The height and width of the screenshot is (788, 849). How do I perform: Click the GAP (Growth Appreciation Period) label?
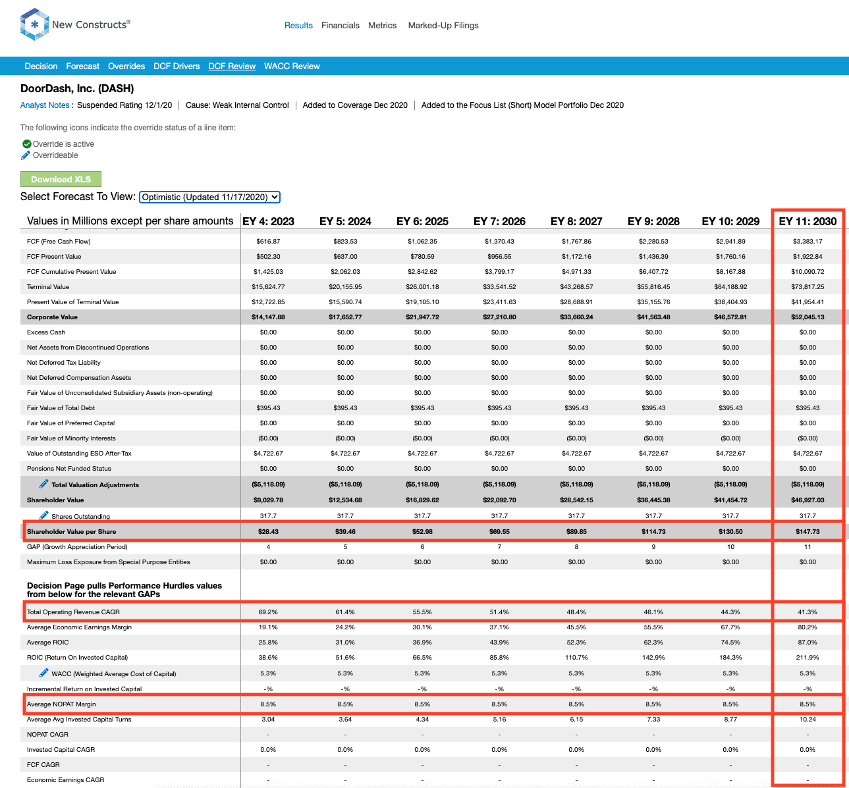[x=77, y=547]
